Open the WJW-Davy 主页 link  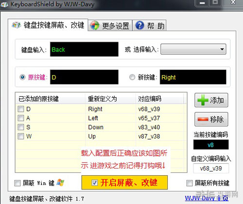pyautogui.click(x=207, y=198)
